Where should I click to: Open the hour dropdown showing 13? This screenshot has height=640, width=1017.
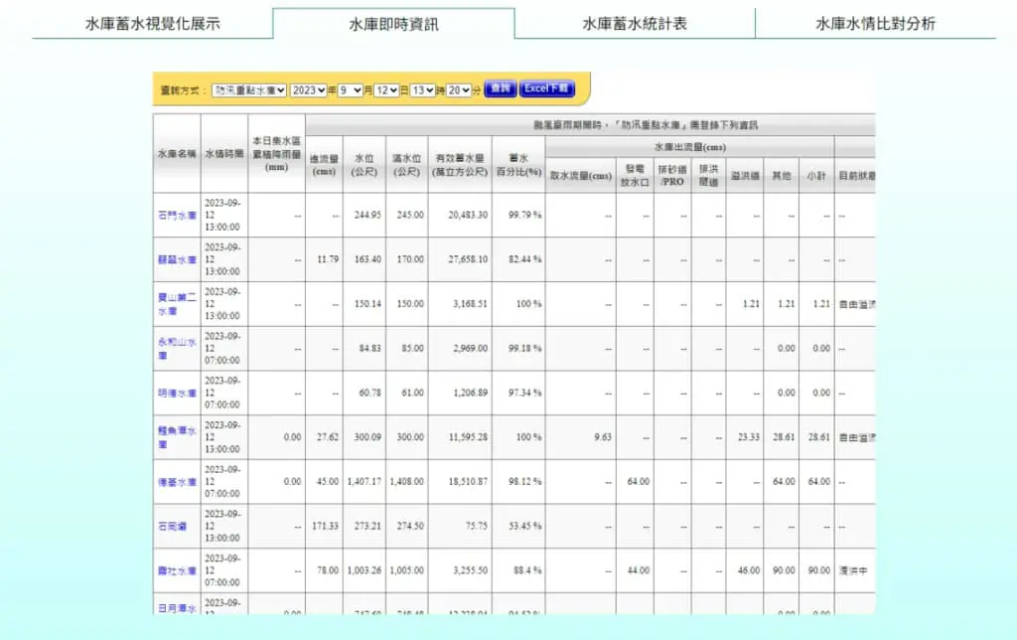[x=422, y=90]
